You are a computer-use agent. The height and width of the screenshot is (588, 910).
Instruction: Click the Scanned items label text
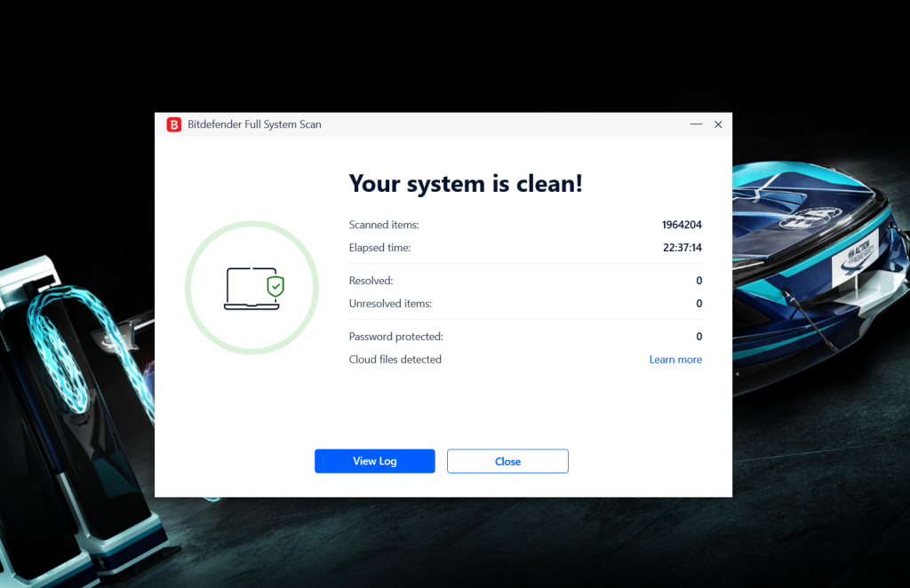point(383,225)
